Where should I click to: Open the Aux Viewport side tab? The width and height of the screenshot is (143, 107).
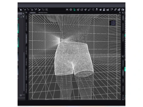[123, 37]
